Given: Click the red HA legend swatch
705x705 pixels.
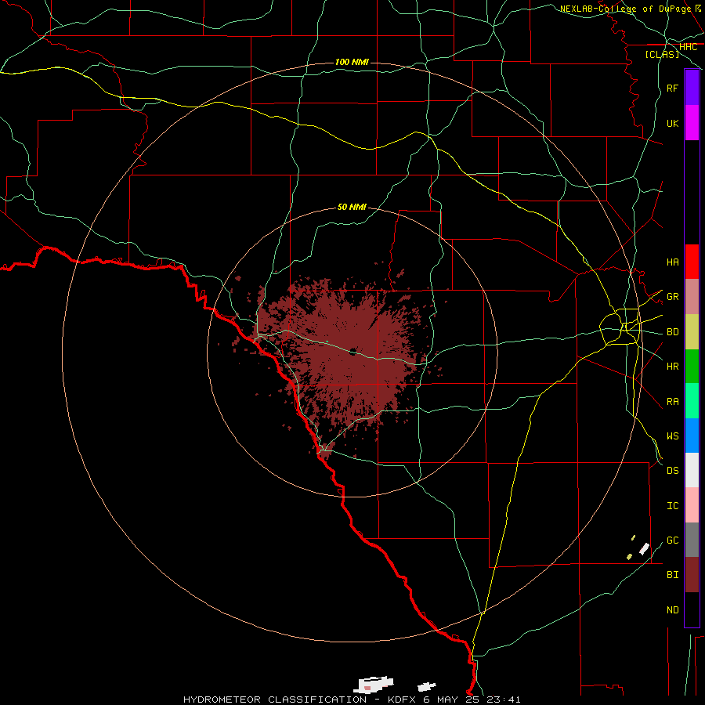Looking at the screenshot, I should coord(692,262).
